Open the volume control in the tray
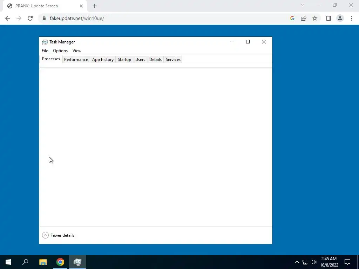 313,262
